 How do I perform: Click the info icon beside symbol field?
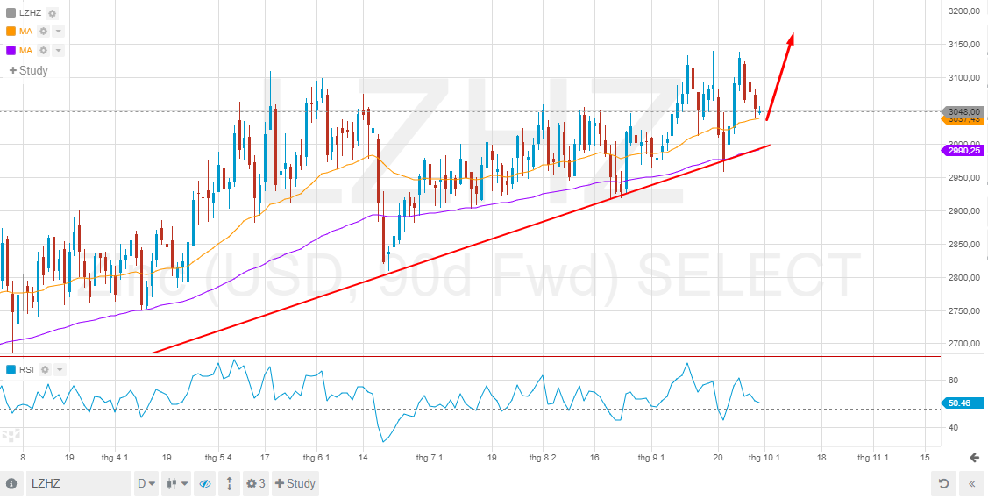11,484
